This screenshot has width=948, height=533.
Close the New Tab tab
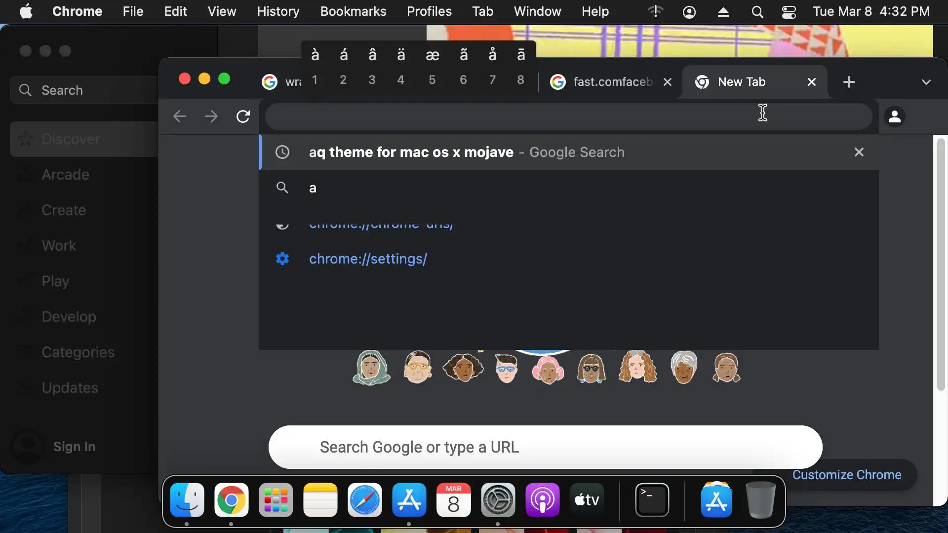coord(811,82)
